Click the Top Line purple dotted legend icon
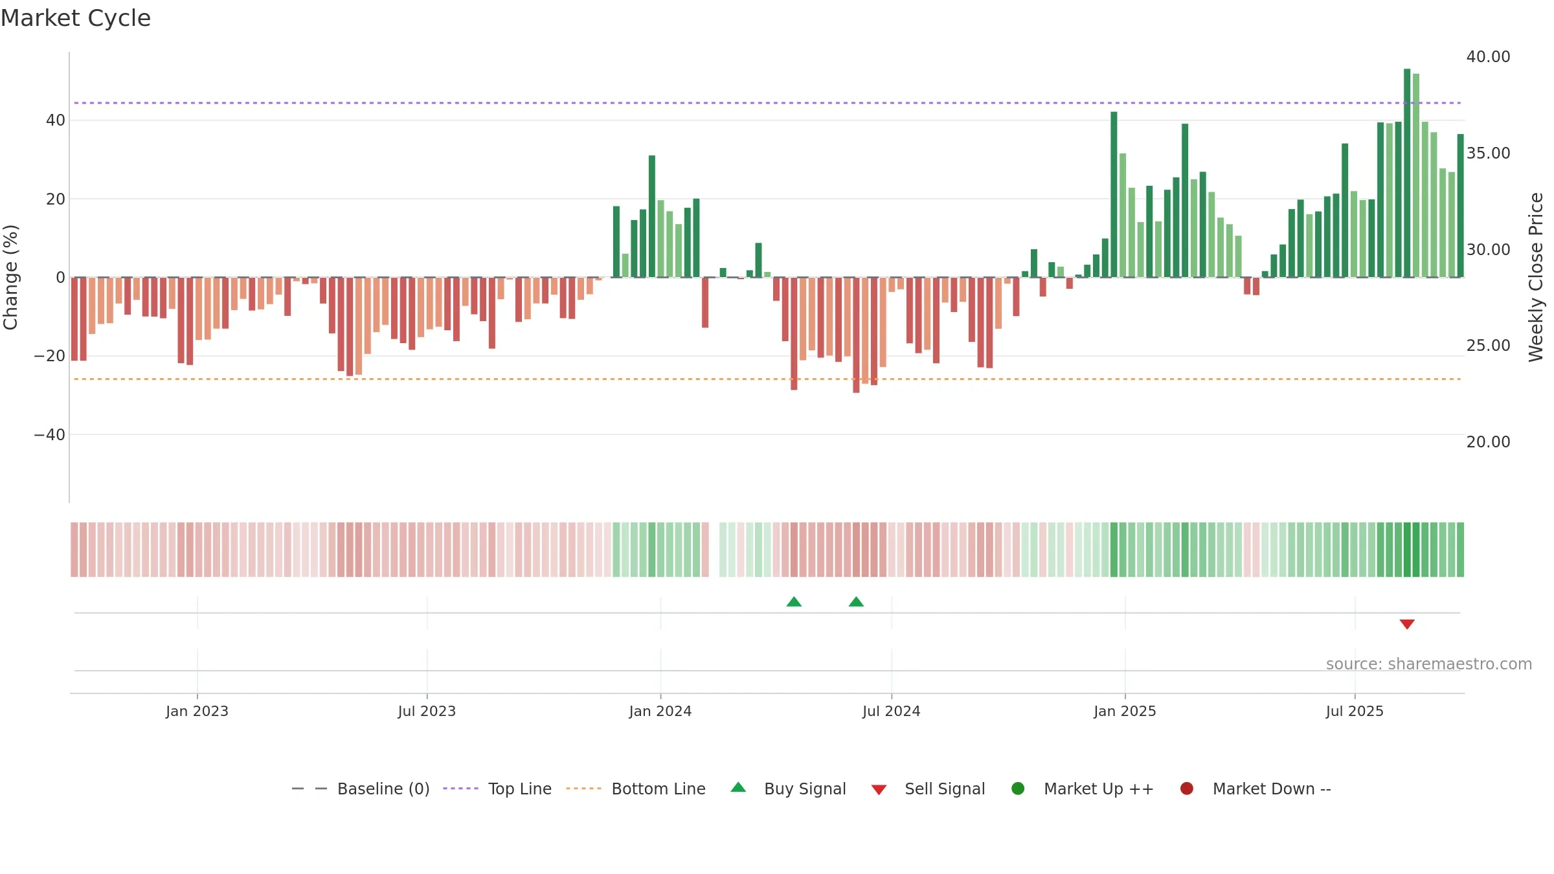 tap(460, 789)
